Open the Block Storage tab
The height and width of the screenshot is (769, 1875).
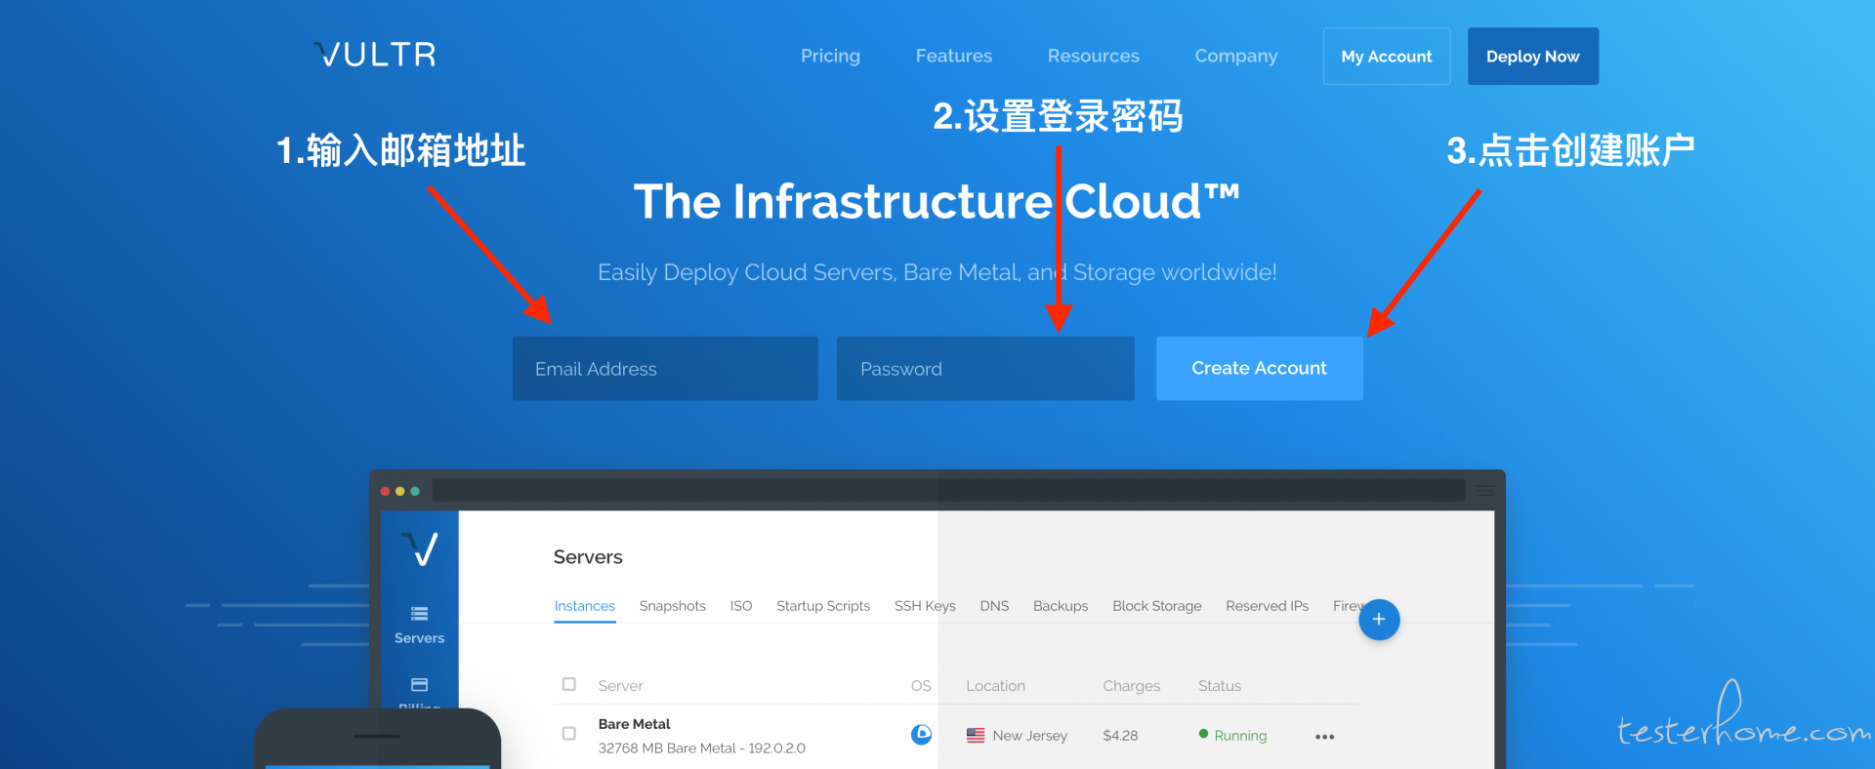pos(1157,606)
